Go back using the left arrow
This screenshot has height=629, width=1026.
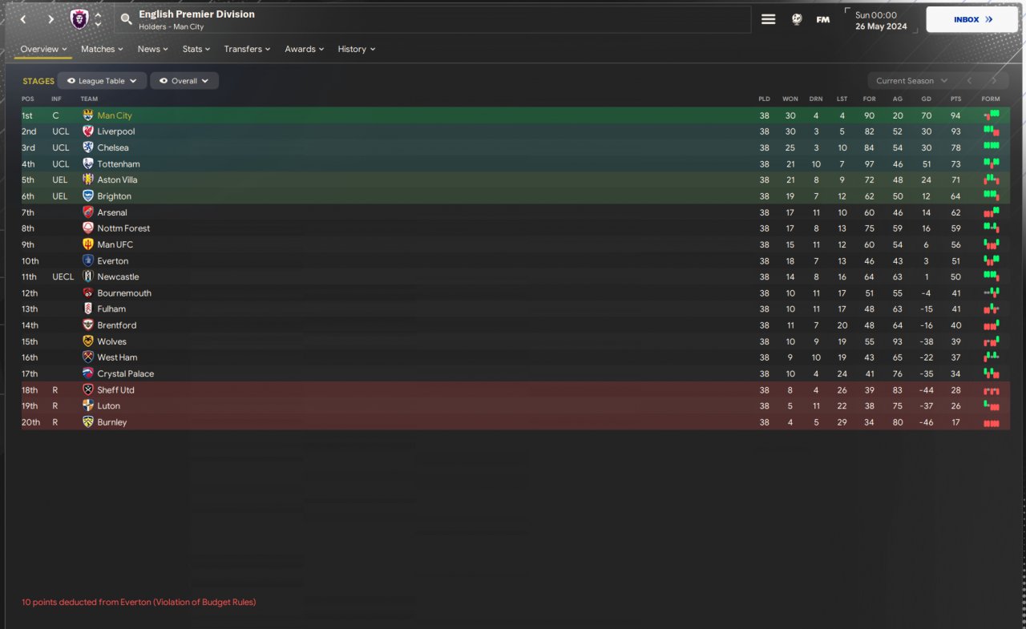[23, 19]
